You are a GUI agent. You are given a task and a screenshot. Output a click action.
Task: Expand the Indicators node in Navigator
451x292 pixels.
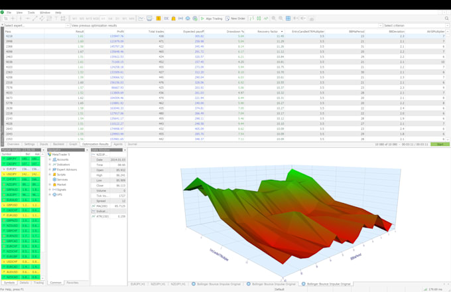click(50, 164)
